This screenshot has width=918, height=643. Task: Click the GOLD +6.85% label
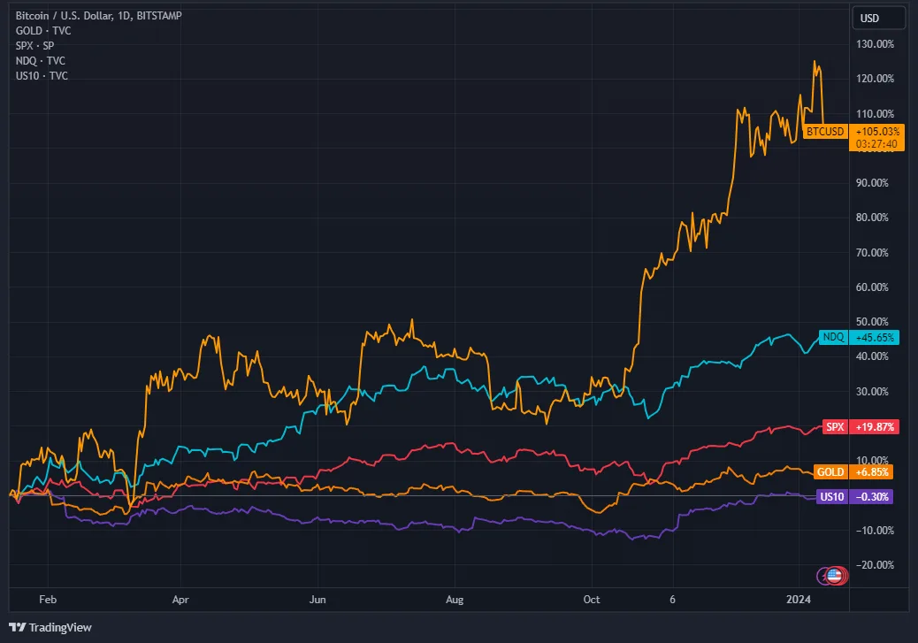tap(853, 472)
